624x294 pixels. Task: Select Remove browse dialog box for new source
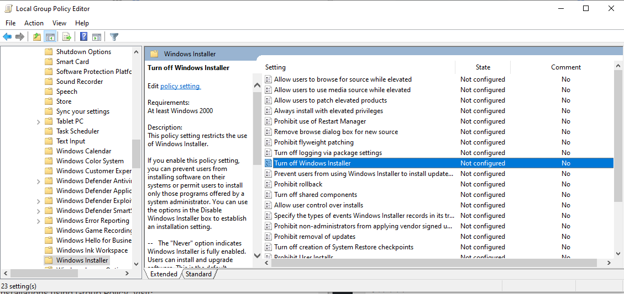point(336,132)
